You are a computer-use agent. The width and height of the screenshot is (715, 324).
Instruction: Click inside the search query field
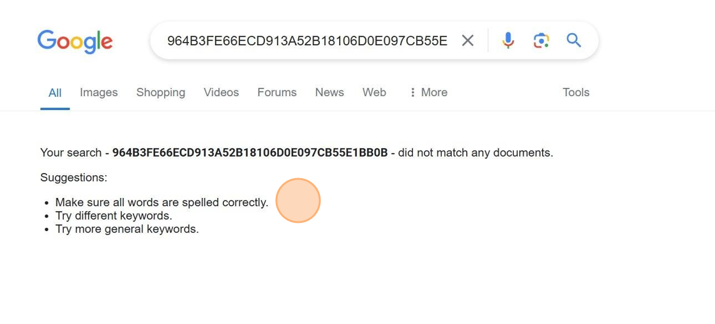pos(306,41)
